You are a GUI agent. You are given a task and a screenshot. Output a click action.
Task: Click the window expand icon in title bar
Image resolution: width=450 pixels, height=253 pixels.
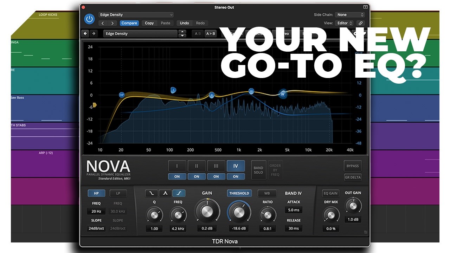(365, 7)
